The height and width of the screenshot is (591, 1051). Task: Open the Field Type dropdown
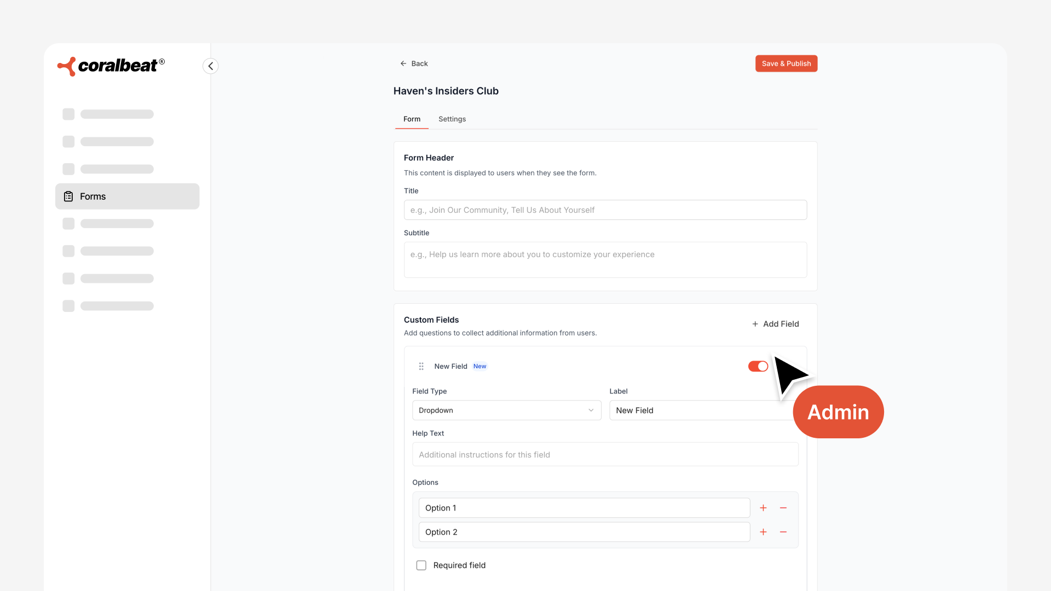[x=506, y=410]
